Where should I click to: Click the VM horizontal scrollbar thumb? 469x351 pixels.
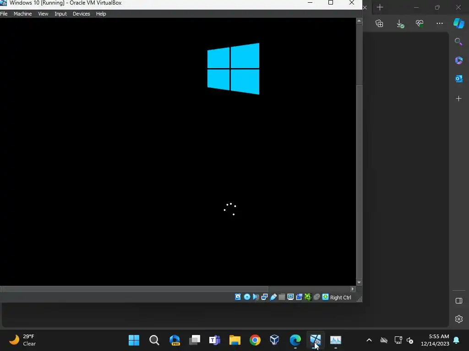pyautogui.click(x=135, y=289)
